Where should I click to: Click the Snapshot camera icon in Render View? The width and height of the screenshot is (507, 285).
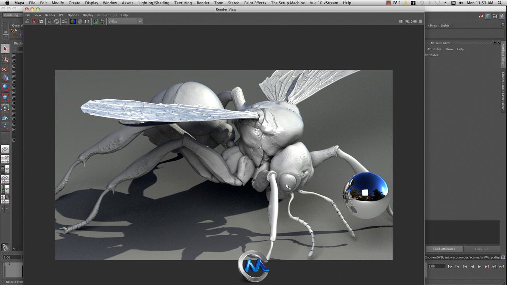(x=41, y=21)
